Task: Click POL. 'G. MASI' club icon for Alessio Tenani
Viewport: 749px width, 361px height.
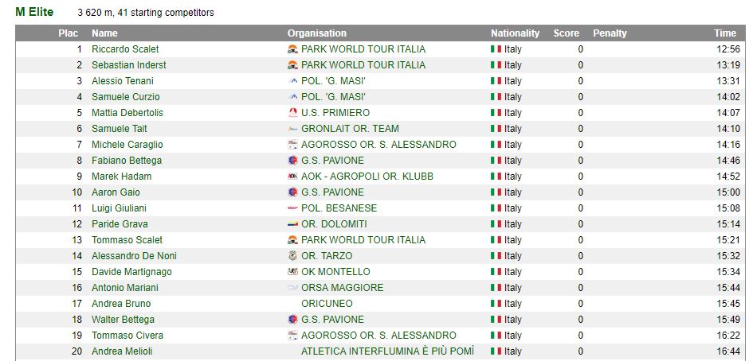Action: pyautogui.click(x=292, y=81)
